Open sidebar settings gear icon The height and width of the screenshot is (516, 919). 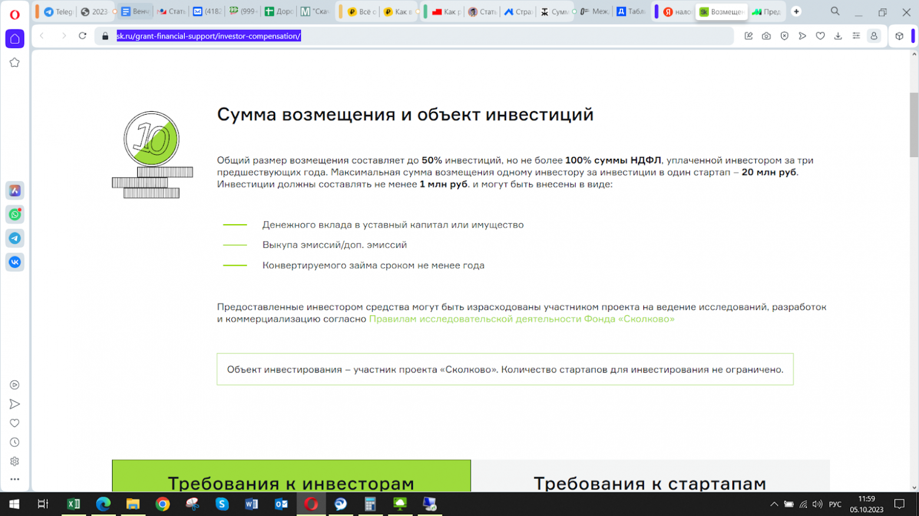point(15,461)
